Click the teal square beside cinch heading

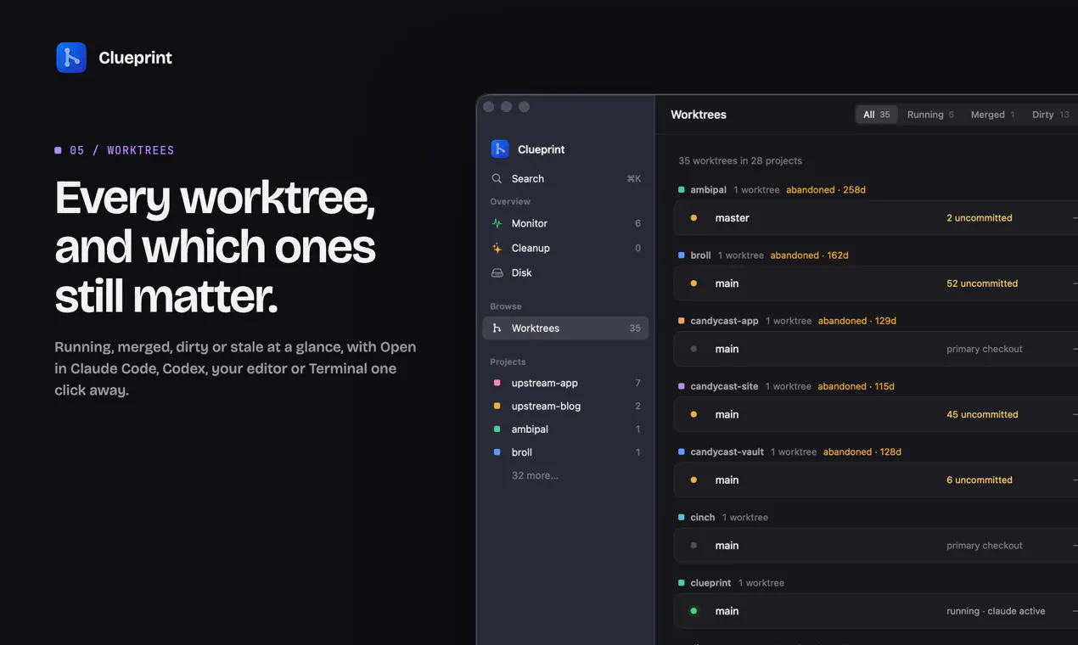tap(682, 517)
